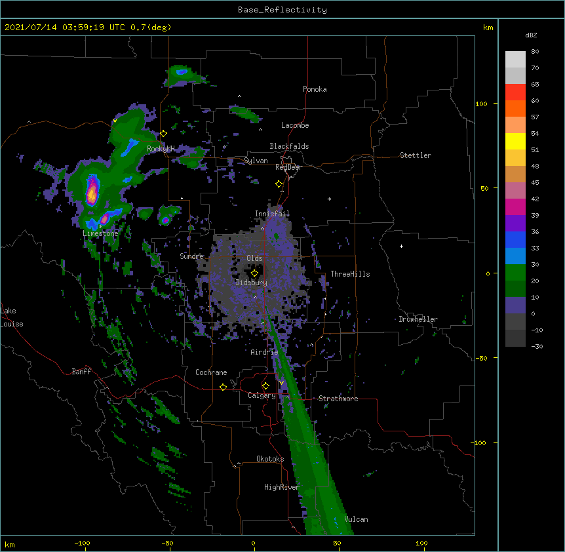Screen dimensions: 565x552
Task: Click the yellow diamond marker below Cochrane
Action: point(223,387)
